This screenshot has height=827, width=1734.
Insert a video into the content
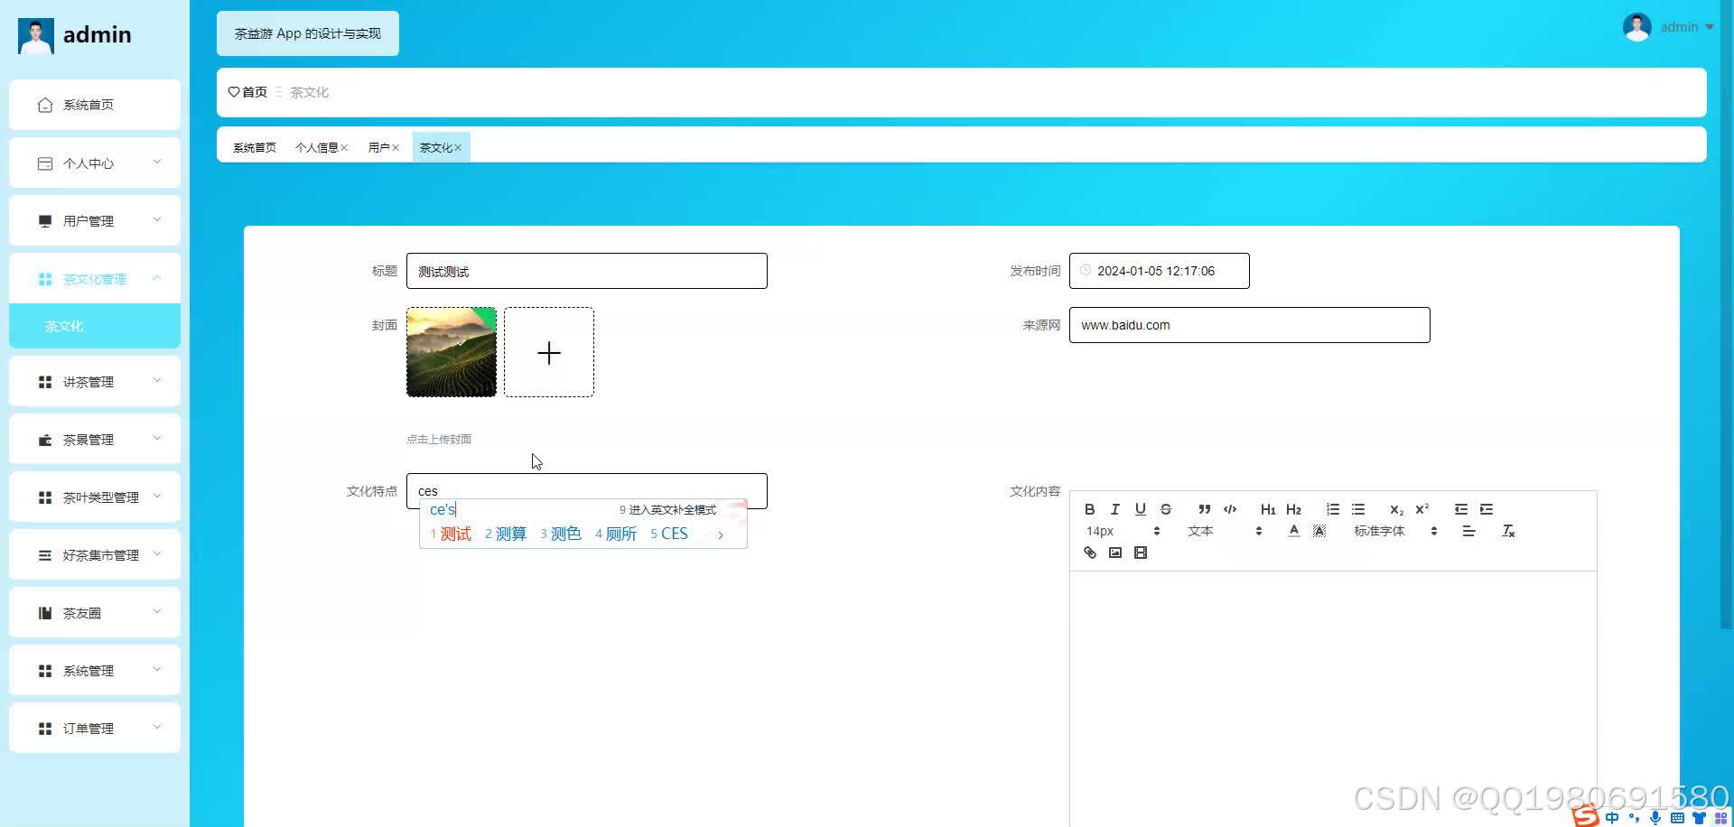tap(1141, 553)
